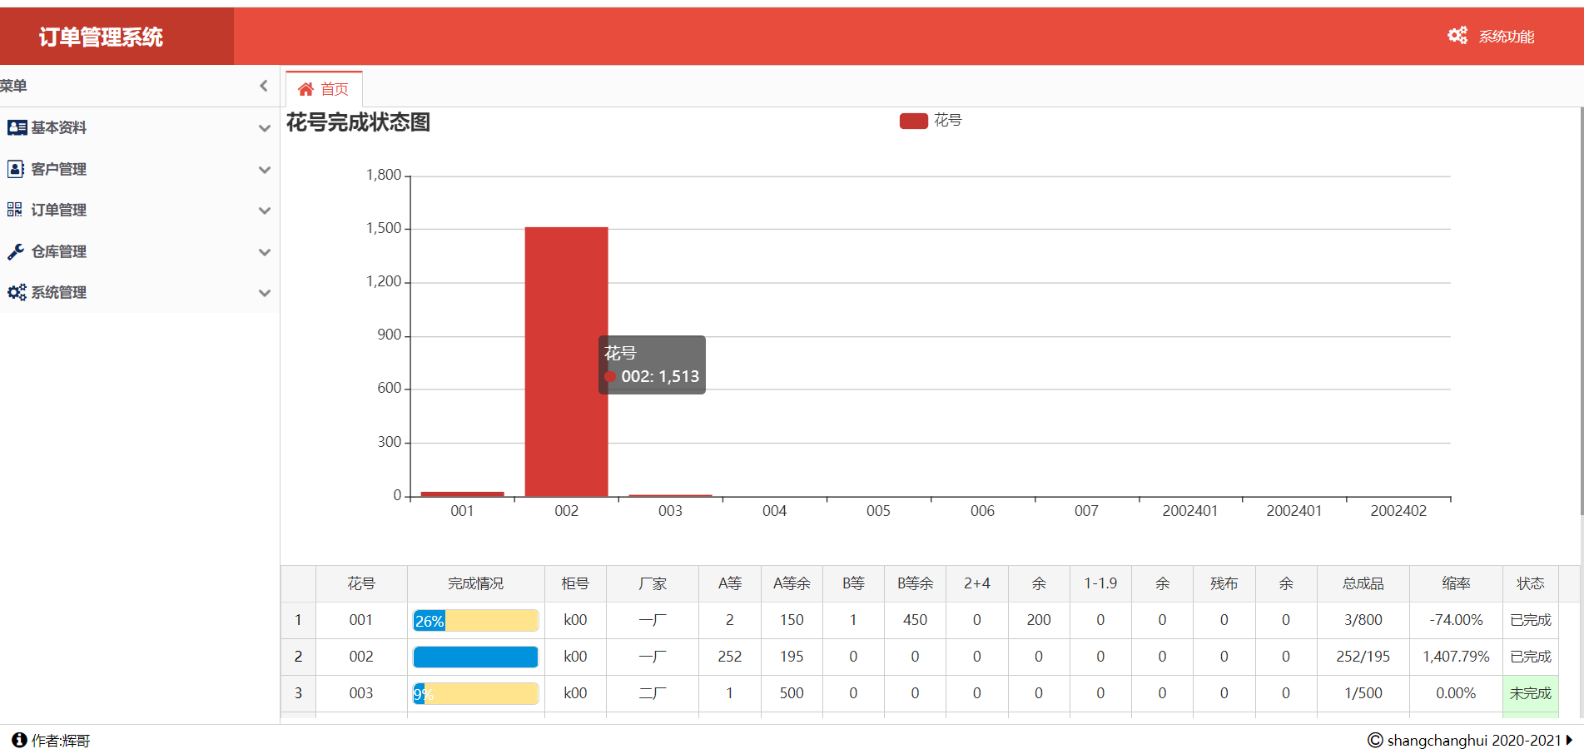Viewport: 1584px width, 749px height.
Task: Click the 26% progress bar for 001
Action: point(475,620)
